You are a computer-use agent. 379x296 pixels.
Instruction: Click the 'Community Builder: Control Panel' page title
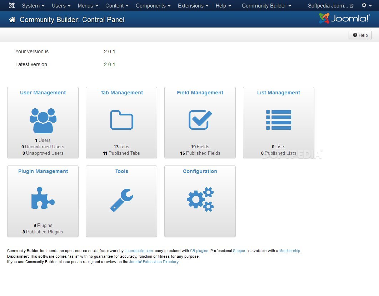[x=72, y=20]
